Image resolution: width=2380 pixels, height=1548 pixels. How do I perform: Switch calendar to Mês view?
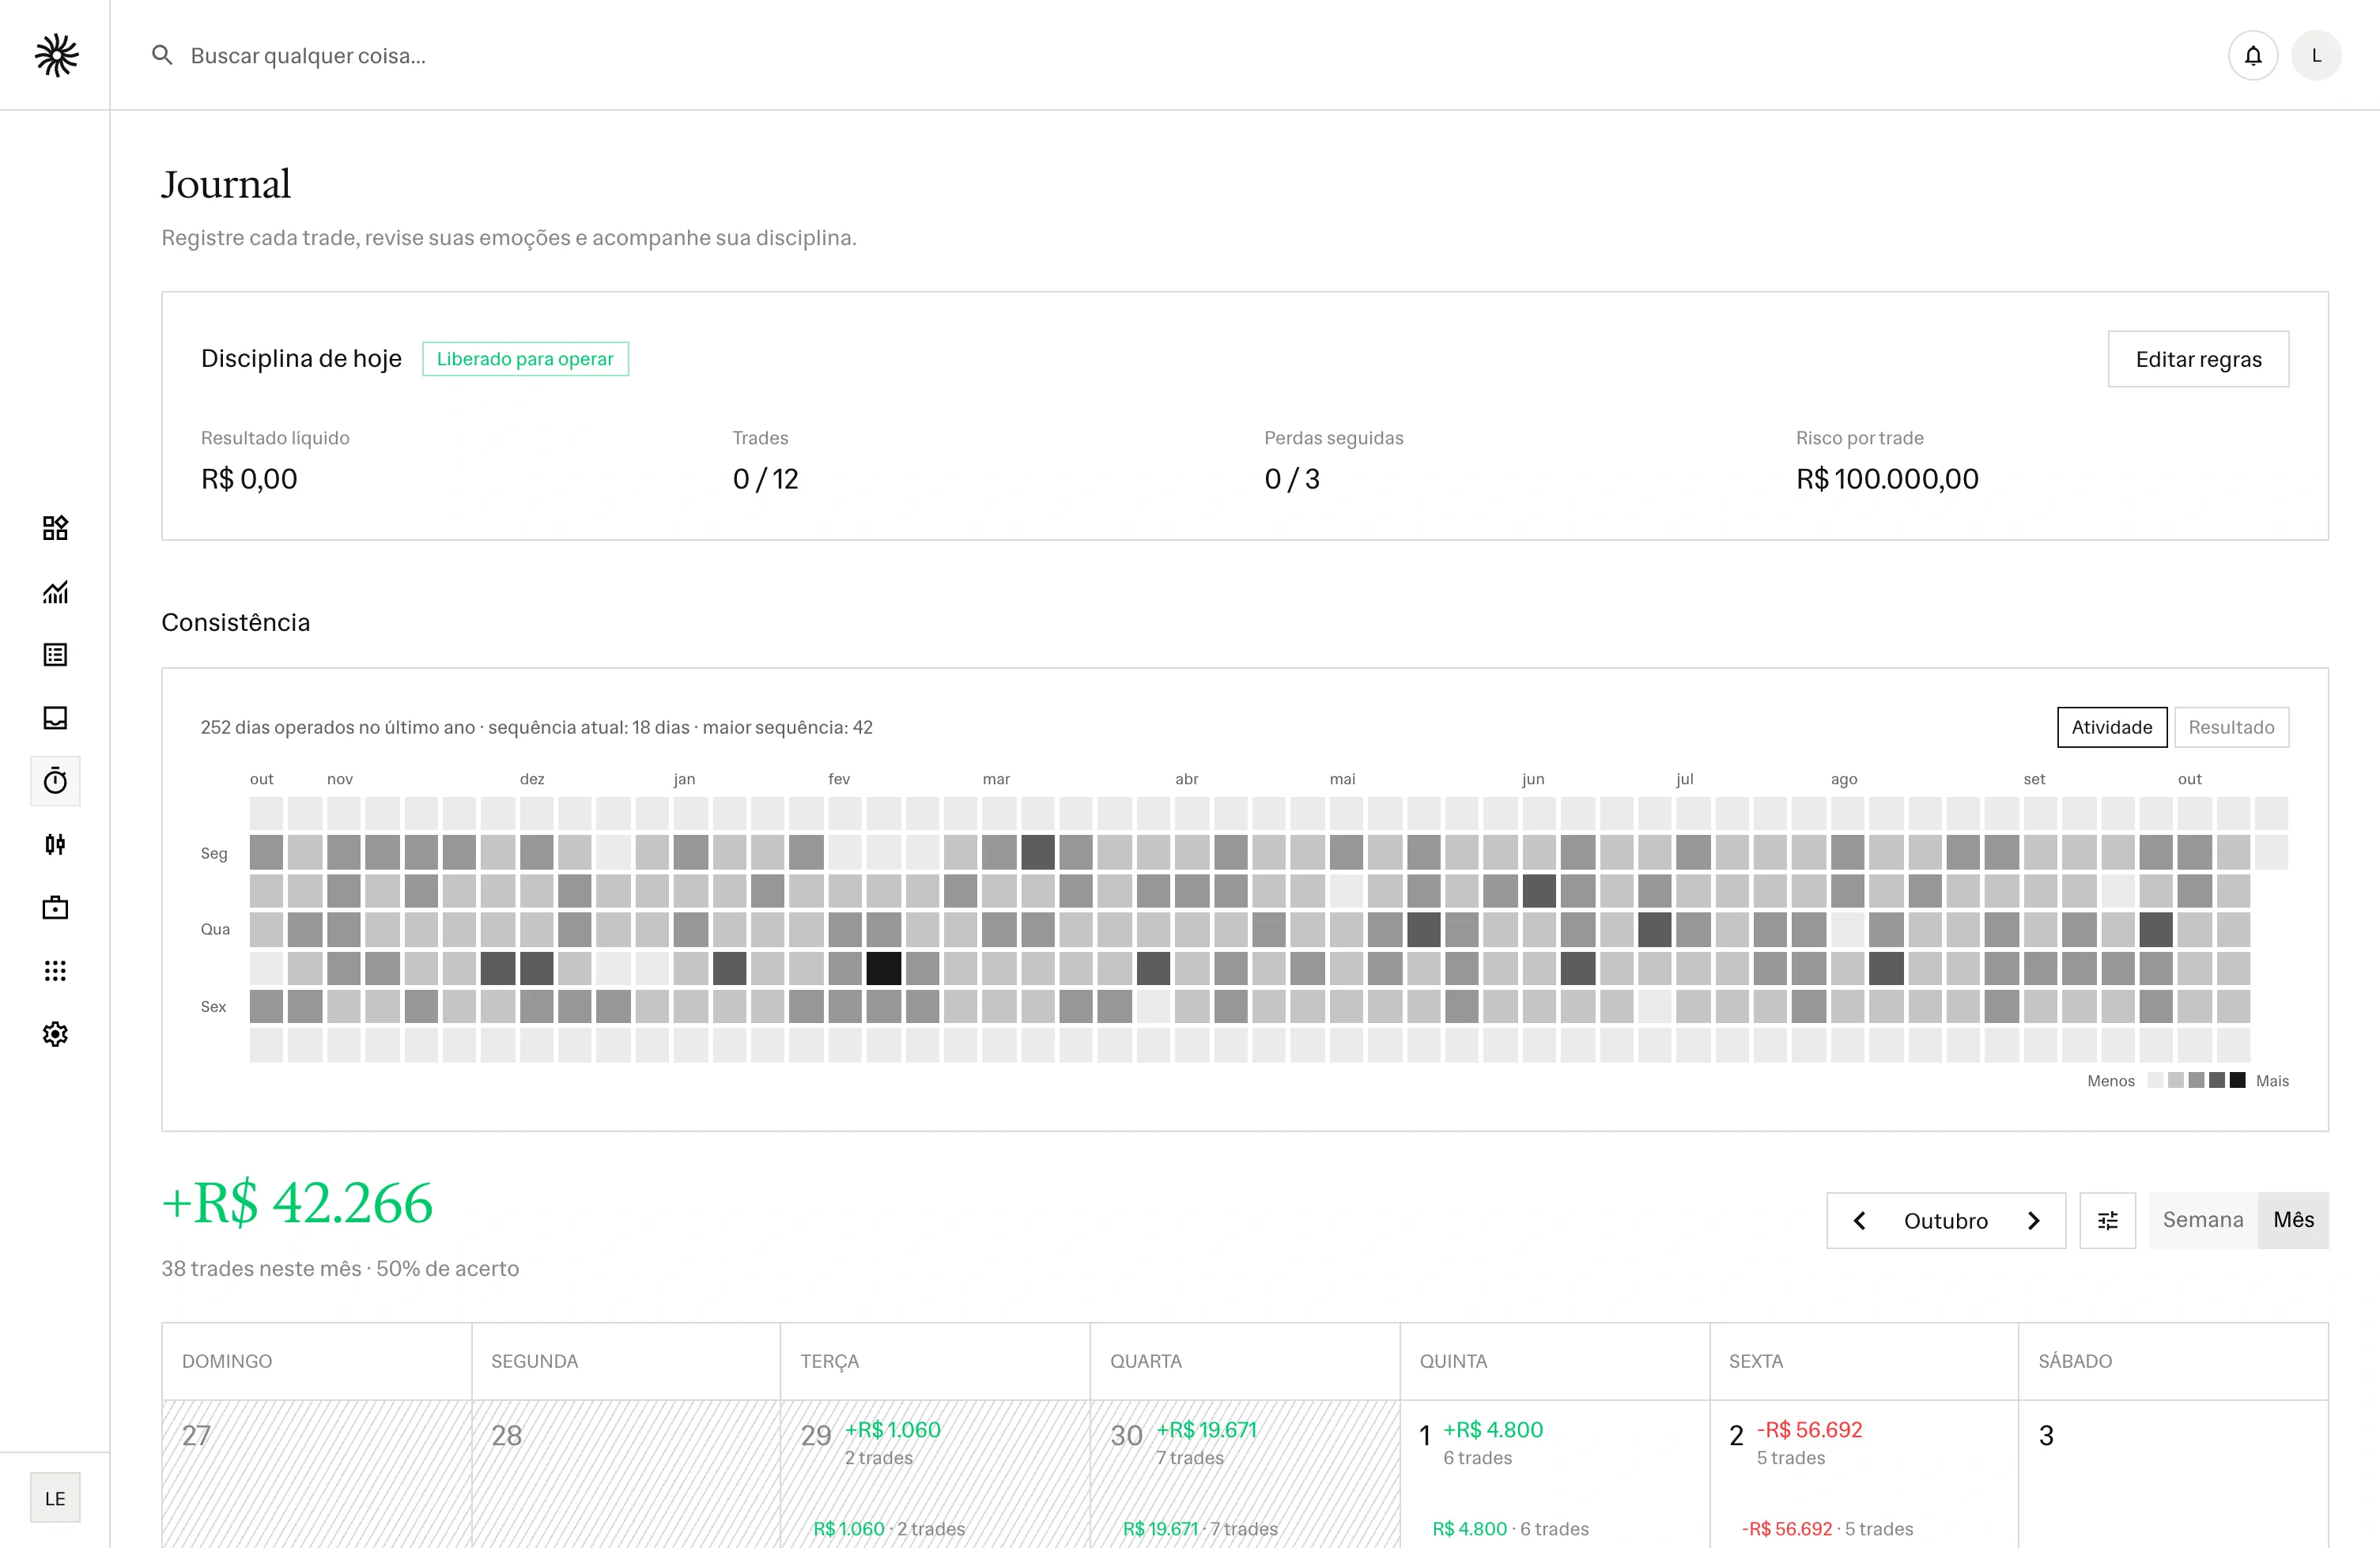pyautogui.click(x=2294, y=1220)
